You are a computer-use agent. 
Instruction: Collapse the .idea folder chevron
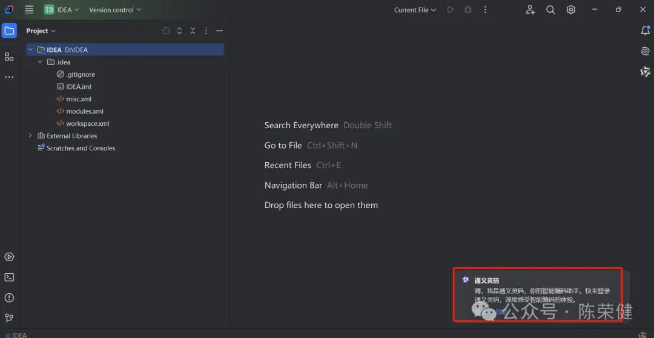click(40, 62)
